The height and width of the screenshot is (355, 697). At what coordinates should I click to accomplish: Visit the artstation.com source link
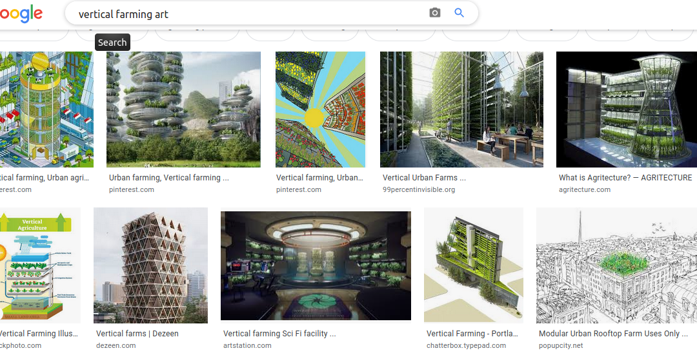tap(248, 346)
